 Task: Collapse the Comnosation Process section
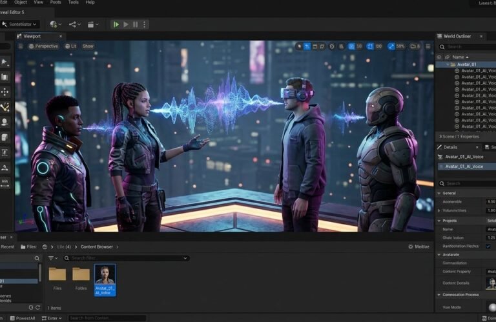coord(439,295)
